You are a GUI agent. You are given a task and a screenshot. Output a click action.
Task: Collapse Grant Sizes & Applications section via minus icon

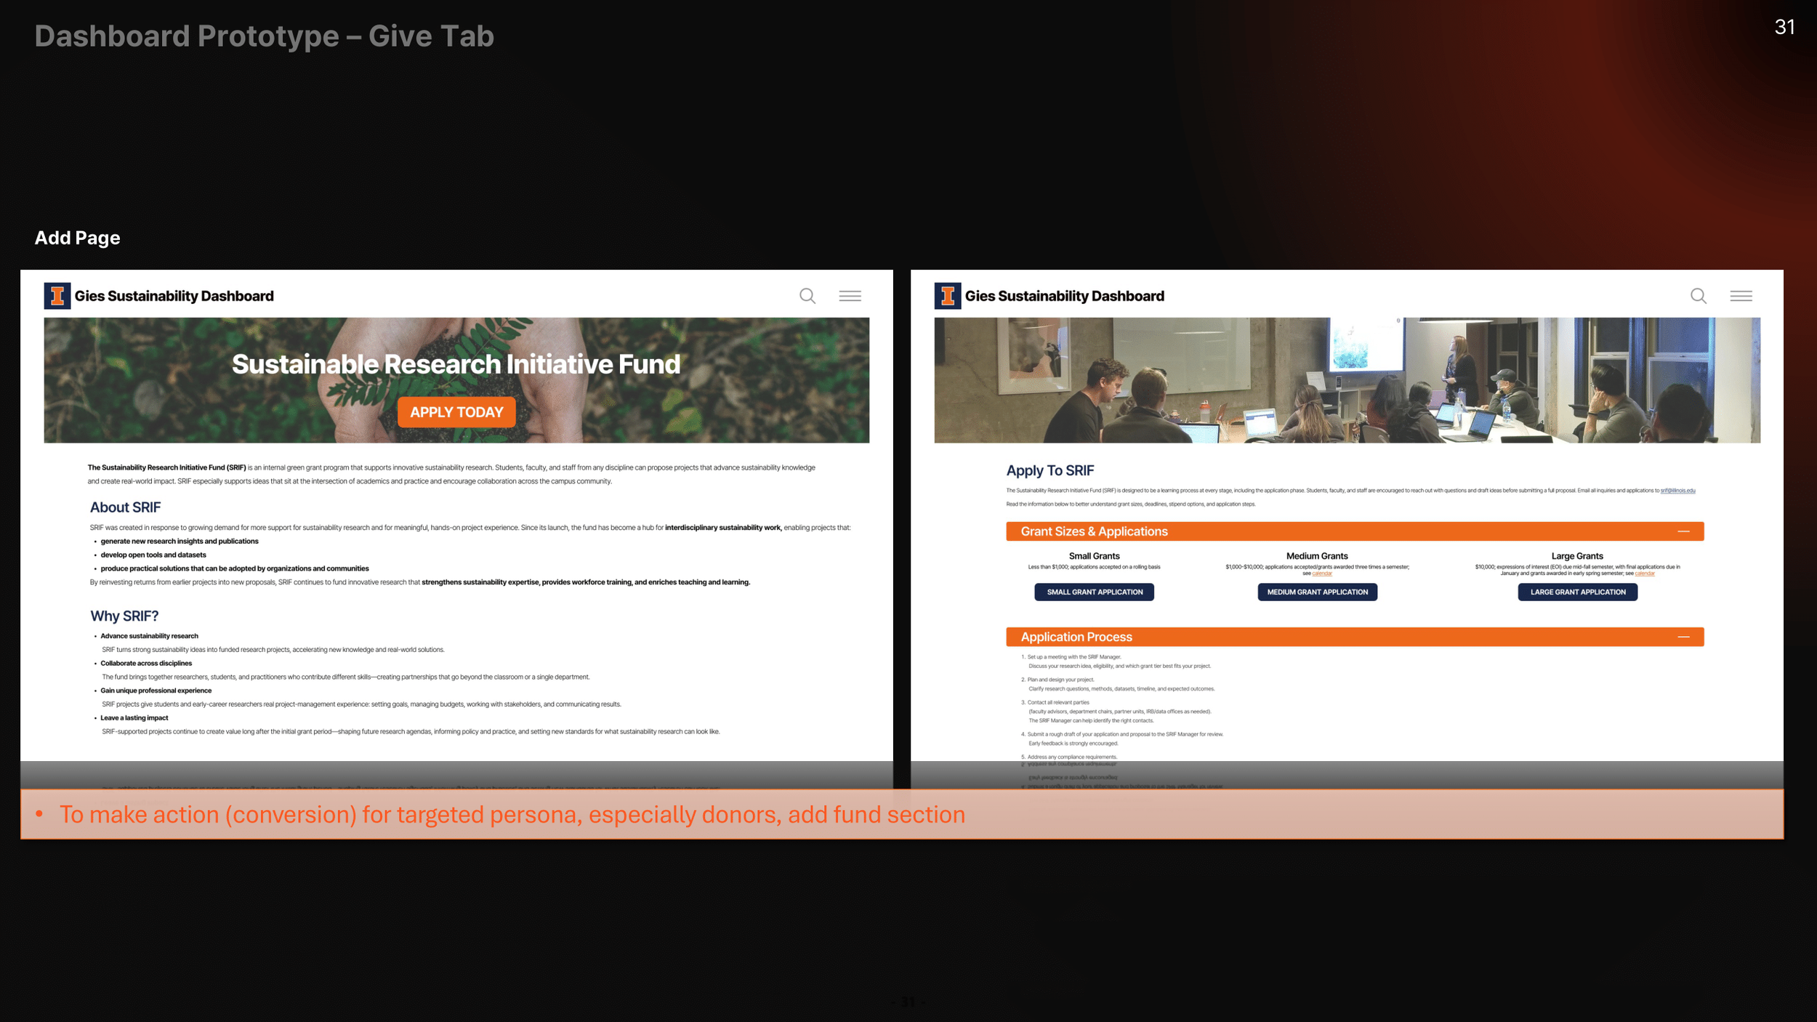coord(1683,531)
